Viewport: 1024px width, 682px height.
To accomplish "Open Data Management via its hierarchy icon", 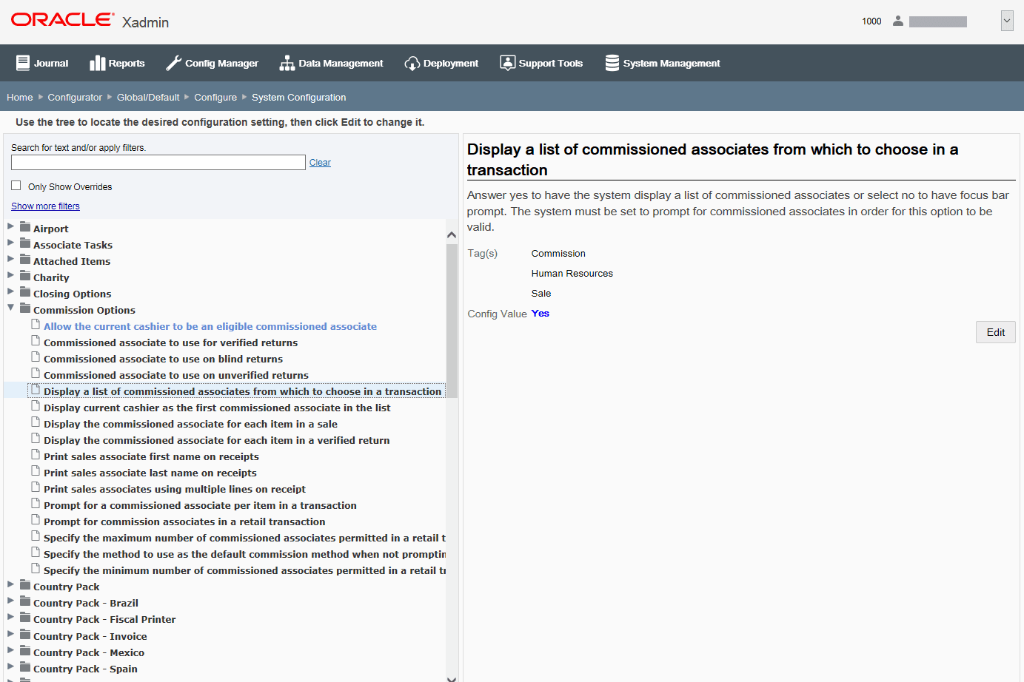I will (287, 63).
